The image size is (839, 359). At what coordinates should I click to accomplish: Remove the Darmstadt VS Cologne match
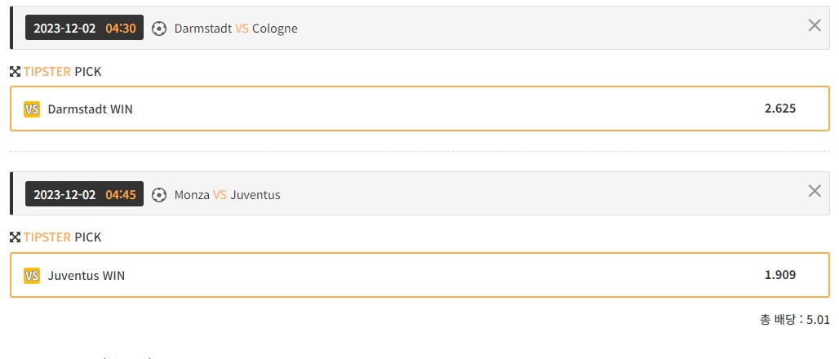[815, 25]
